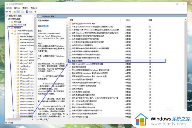192x128 pixels.
Task: Select the 对计划的安装延迟重新启动 policy
Action: pyautogui.click(x=83, y=104)
